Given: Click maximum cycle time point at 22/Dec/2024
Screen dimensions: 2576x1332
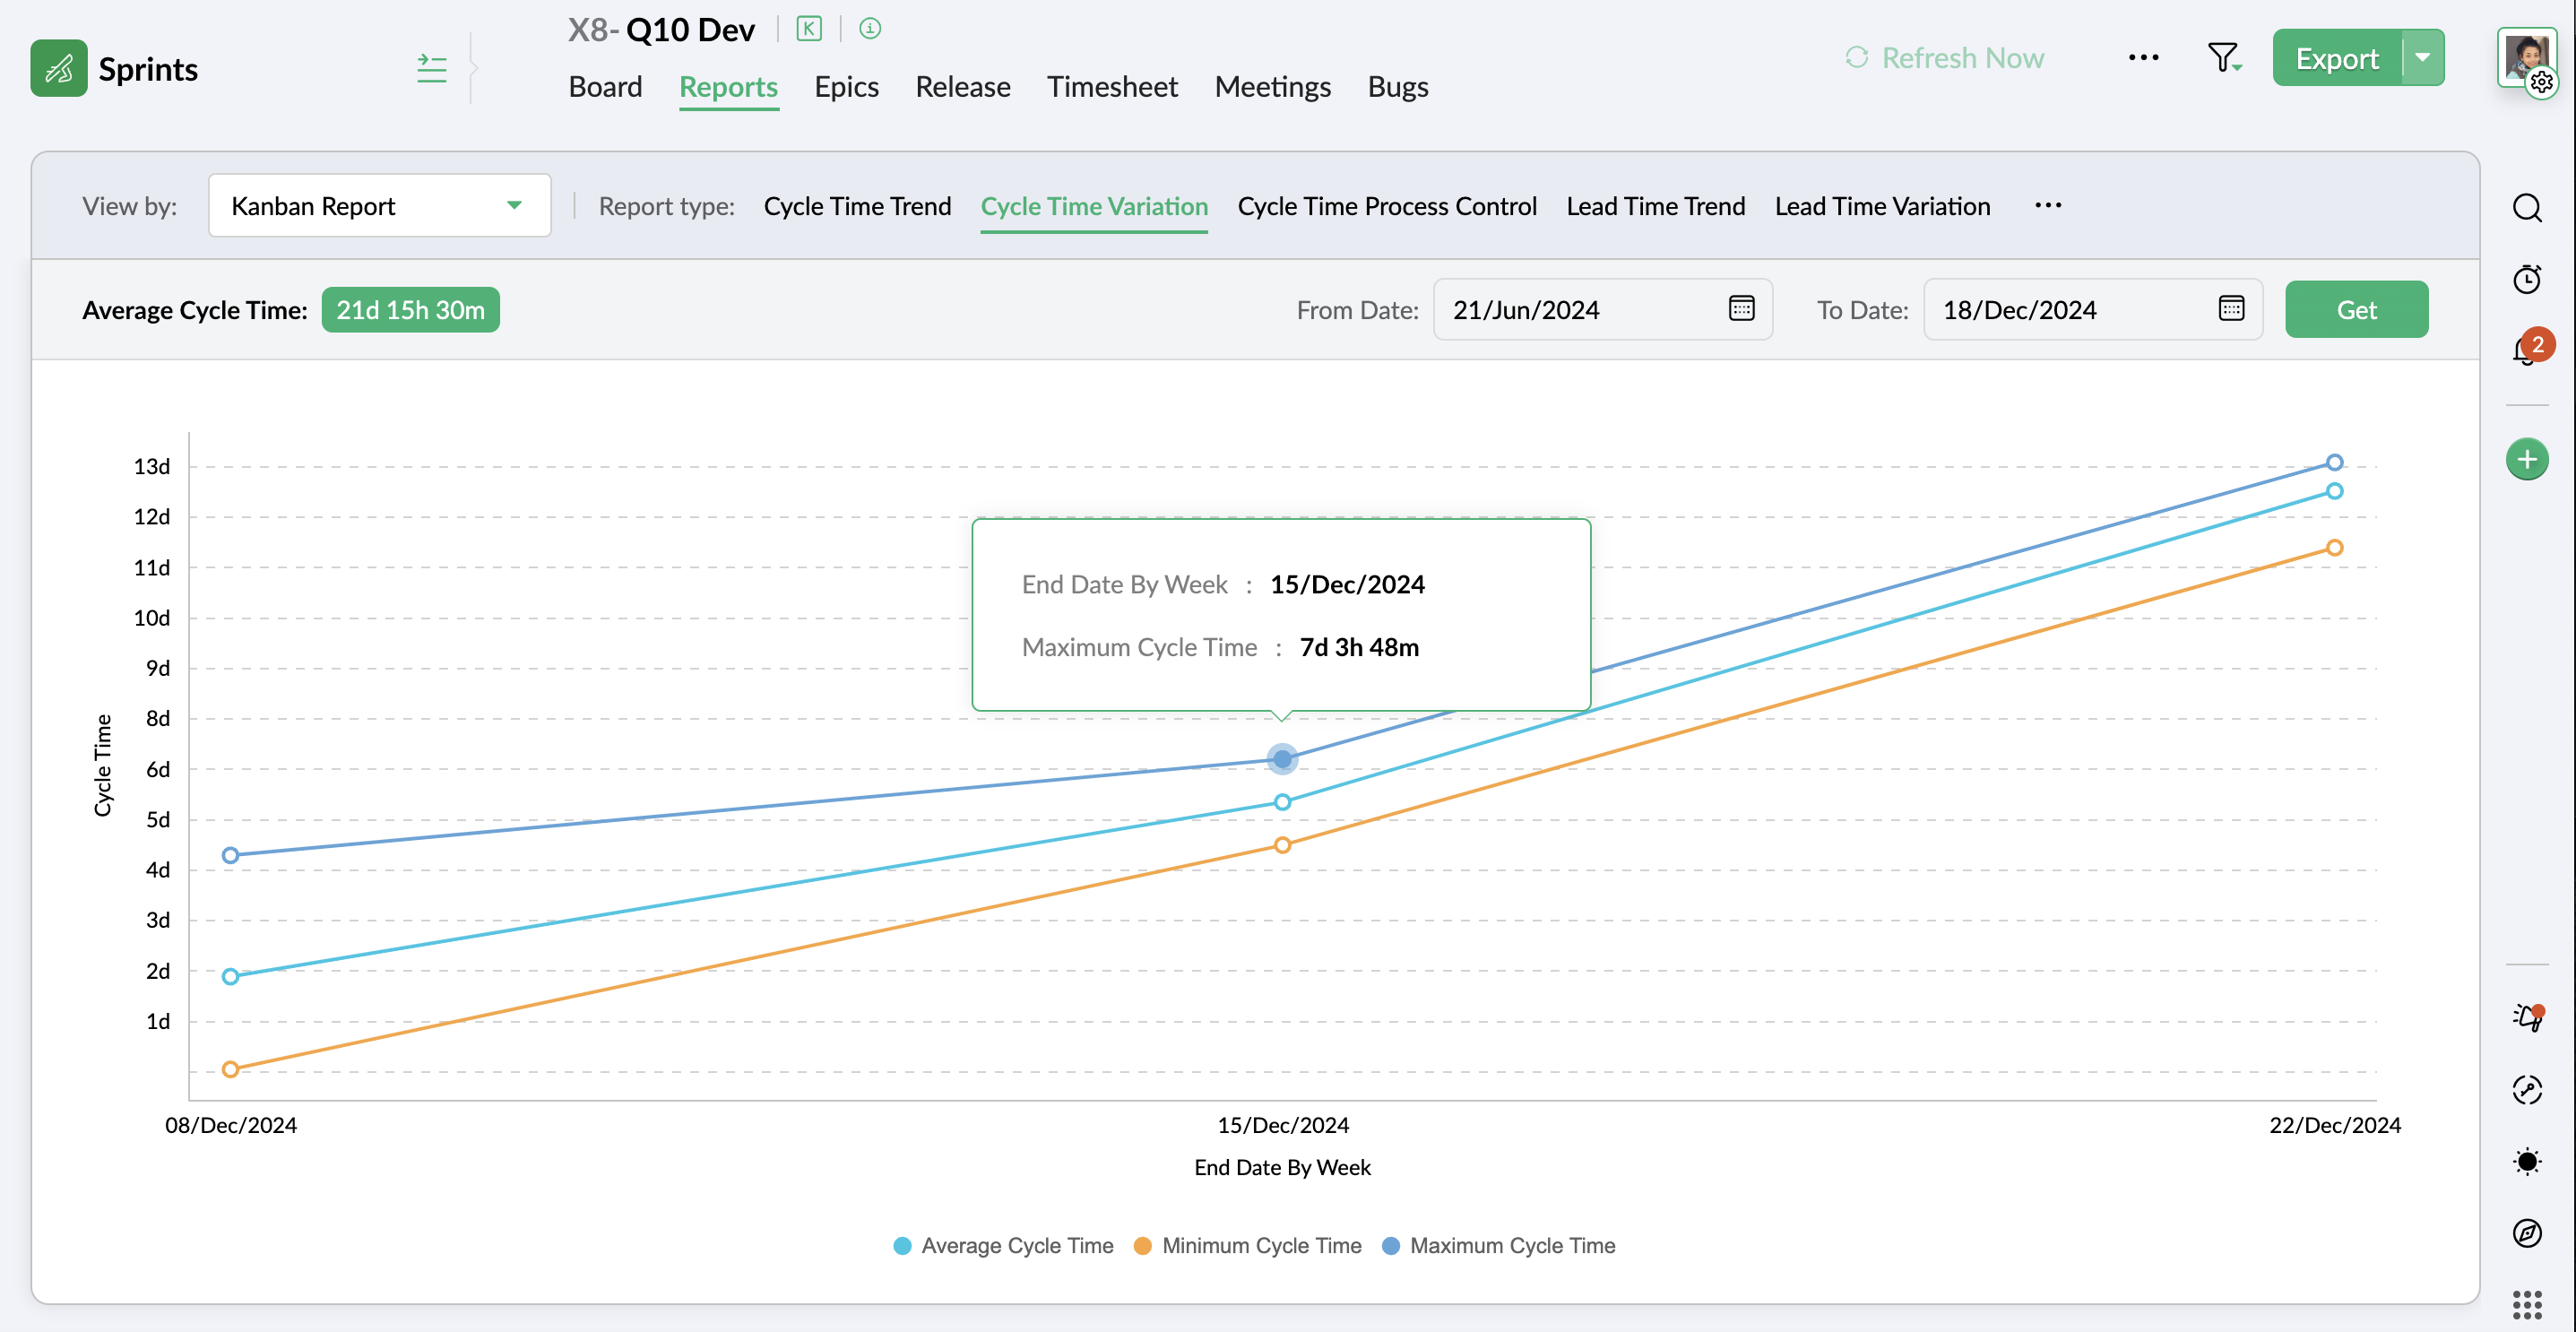Looking at the screenshot, I should click(x=2334, y=462).
